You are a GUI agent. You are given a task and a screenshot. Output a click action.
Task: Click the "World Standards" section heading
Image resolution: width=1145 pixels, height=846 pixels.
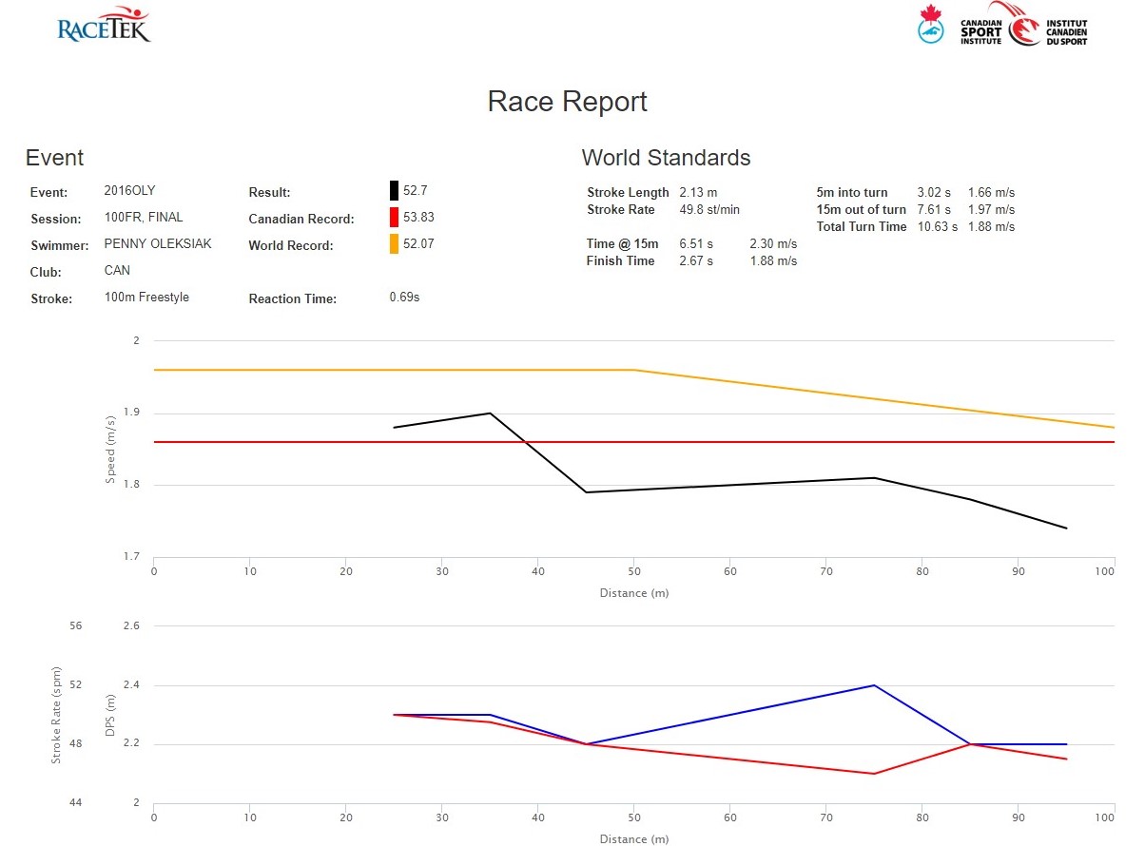[x=666, y=158]
